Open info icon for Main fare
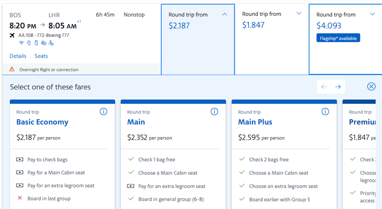Screen dimensions: 382x209 click(214, 111)
